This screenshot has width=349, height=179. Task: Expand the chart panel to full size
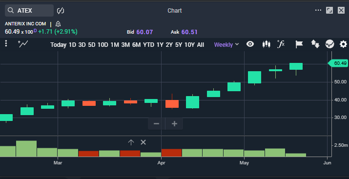click(x=329, y=10)
